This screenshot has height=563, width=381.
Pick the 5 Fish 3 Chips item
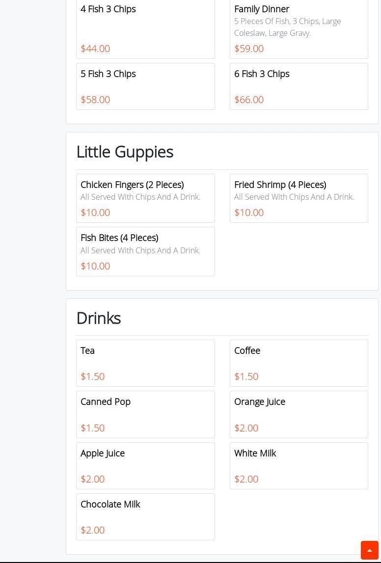click(145, 86)
